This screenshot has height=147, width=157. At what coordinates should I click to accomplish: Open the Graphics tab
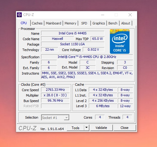coord(99,23)
